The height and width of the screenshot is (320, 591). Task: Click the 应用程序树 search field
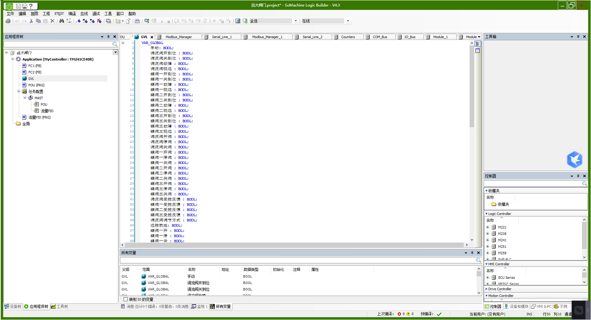(x=58, y=44)
